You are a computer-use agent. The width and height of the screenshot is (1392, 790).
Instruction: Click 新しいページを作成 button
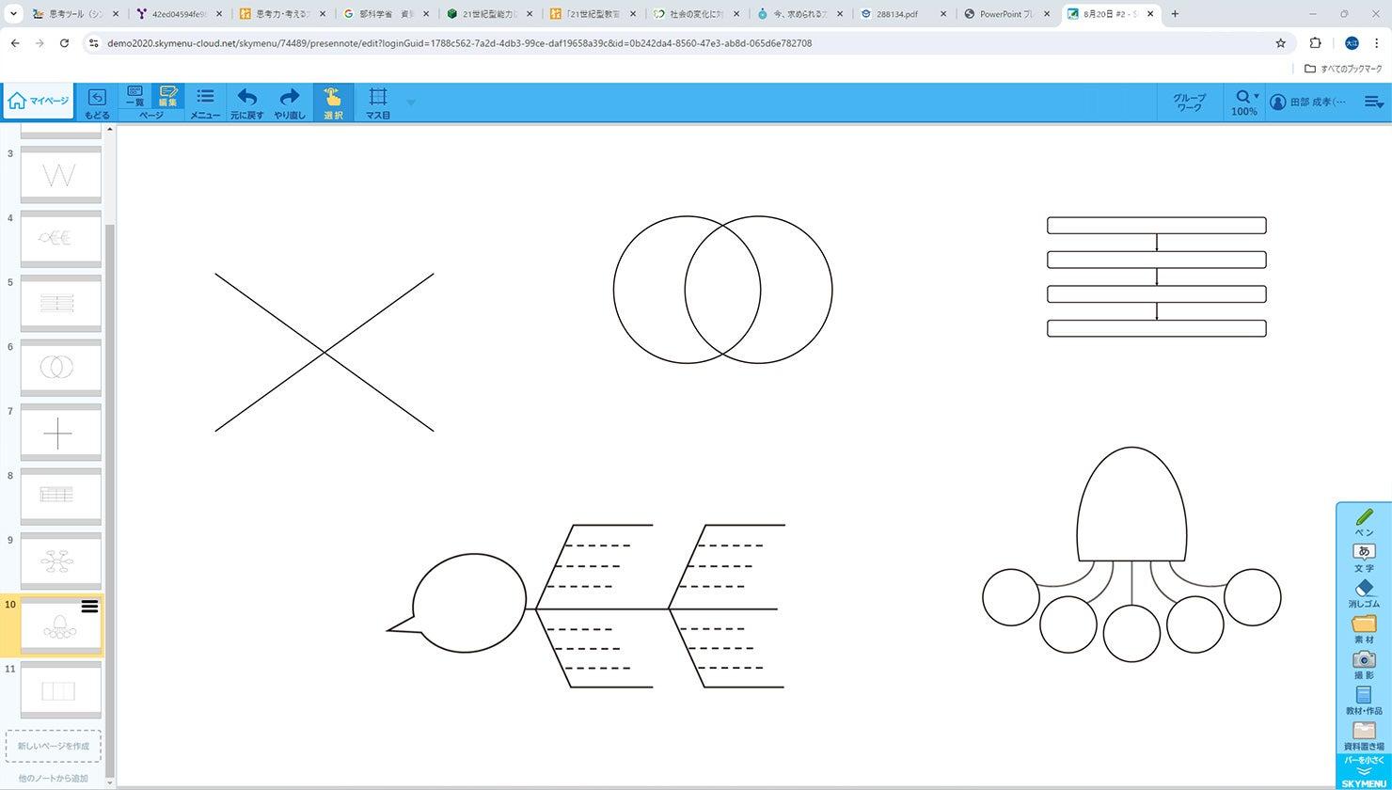[54, 746]
